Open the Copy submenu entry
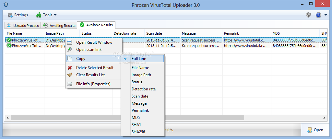332x139 pixels. 94,59
